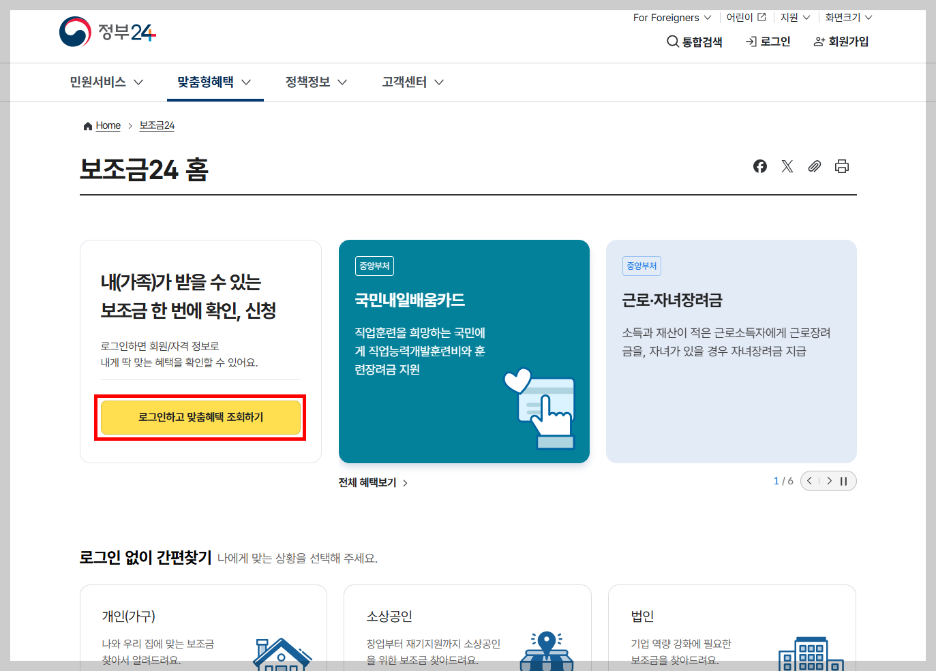
Task: Print the page with printer icon
Action: click(x=842, y=166)
